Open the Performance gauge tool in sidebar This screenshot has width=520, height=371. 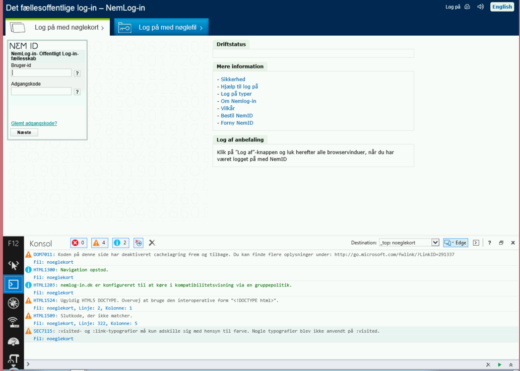pyautogui.click(x=14, y=341)
